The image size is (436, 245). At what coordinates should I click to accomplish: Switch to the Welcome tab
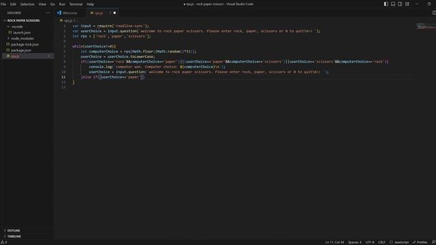click(69, 13)
